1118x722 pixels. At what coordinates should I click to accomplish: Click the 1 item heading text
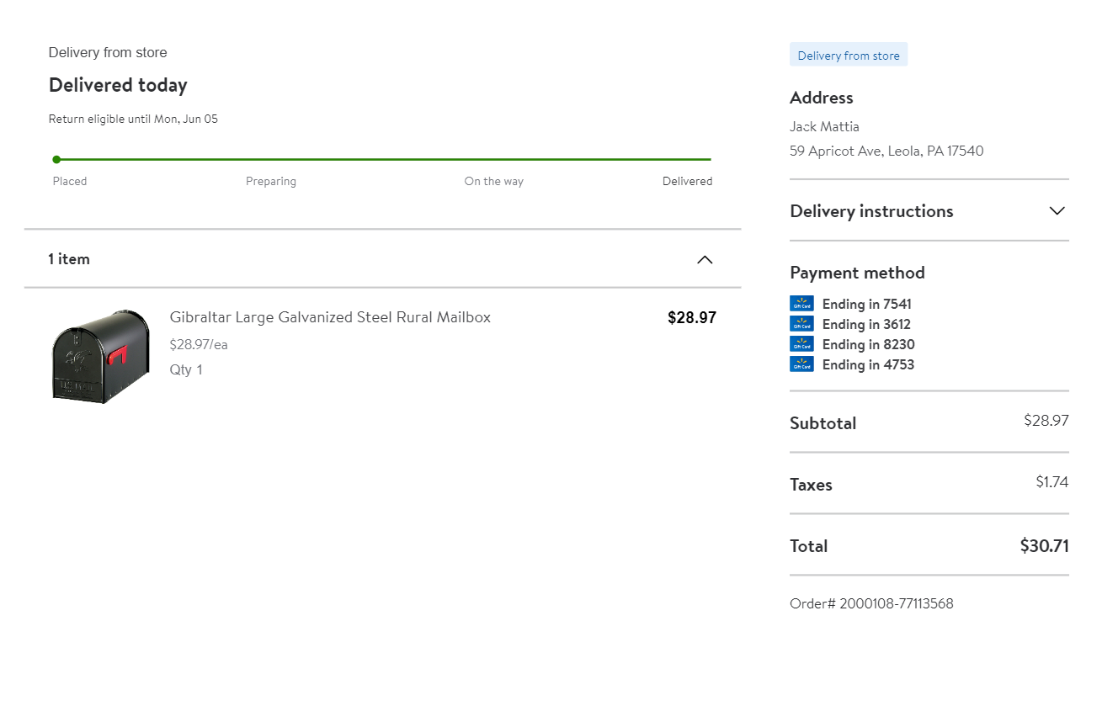tap(69, 259)
